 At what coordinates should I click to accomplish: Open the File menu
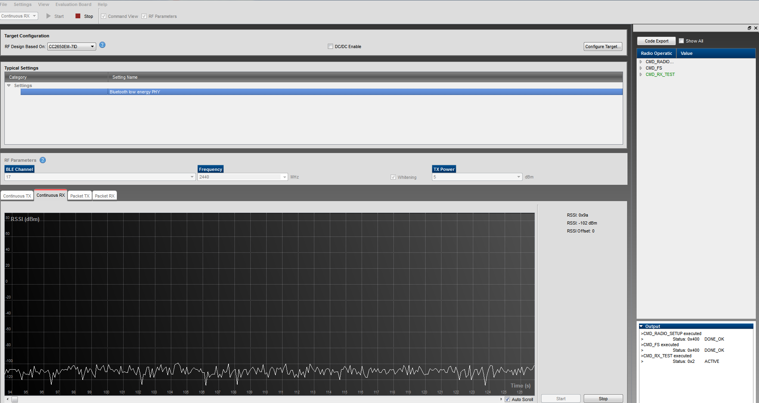pos(4,4)
